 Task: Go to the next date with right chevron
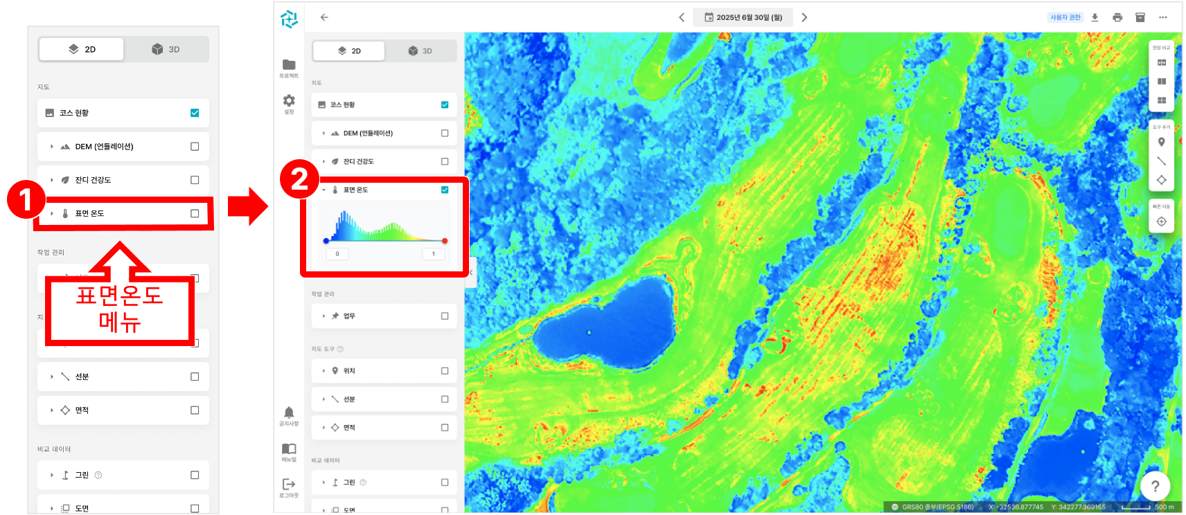tap(804, 17)
